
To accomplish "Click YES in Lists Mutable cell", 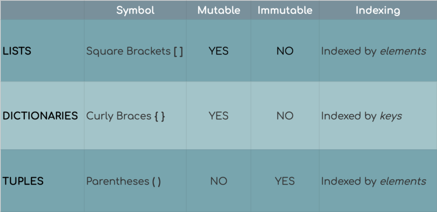I will (218, 51).
